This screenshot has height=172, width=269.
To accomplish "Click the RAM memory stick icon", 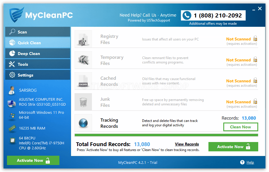I will tap(12, 128).
